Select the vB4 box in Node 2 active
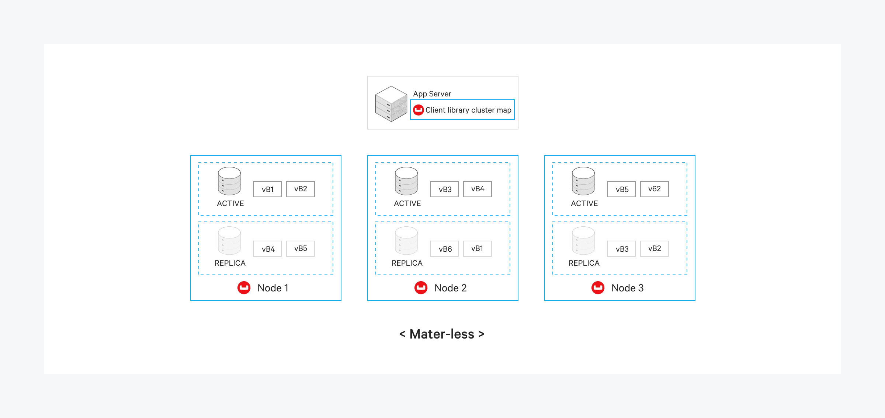The image size is (885, 418). 478,189
